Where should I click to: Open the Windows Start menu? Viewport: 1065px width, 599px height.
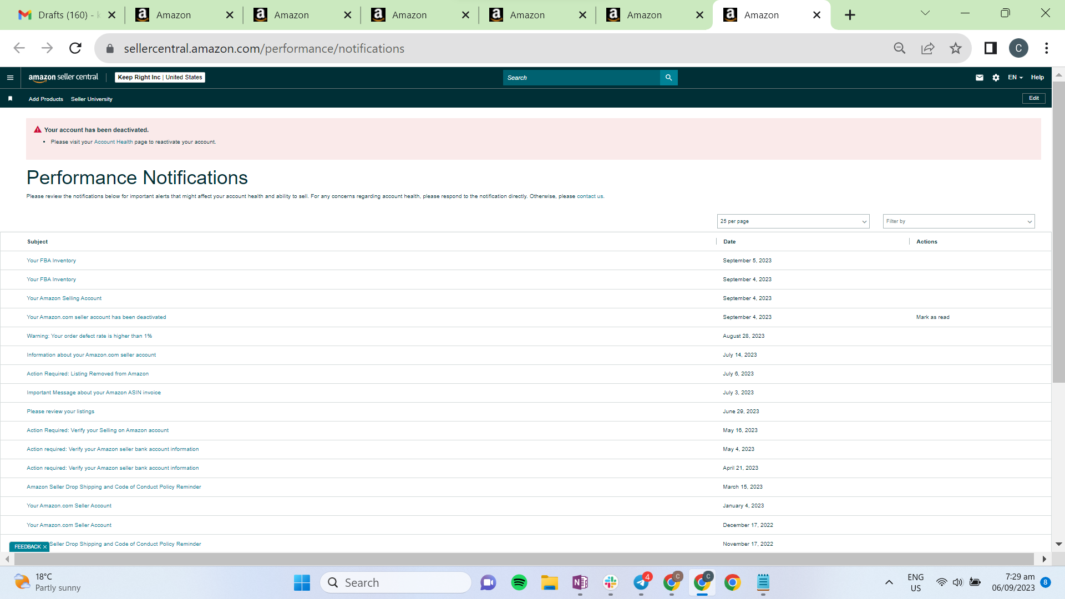302,582
